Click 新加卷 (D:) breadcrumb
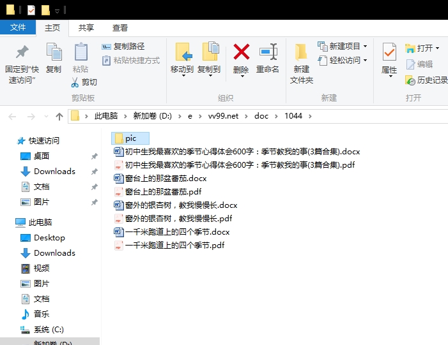448x345 pixels. click(152, 116)
